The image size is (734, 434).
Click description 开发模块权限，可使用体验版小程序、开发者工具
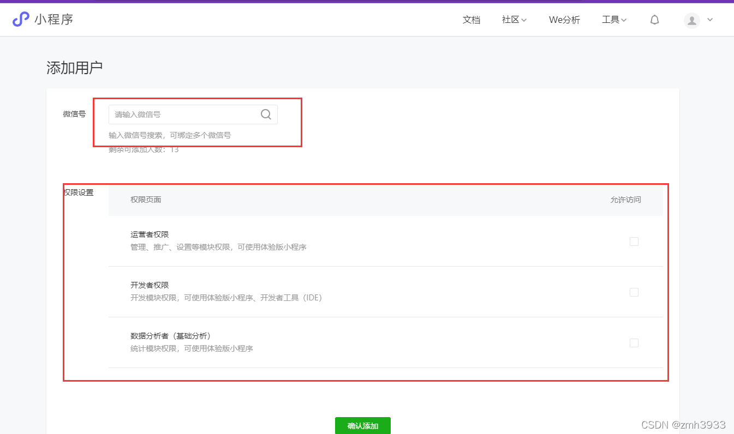point(226,298)
